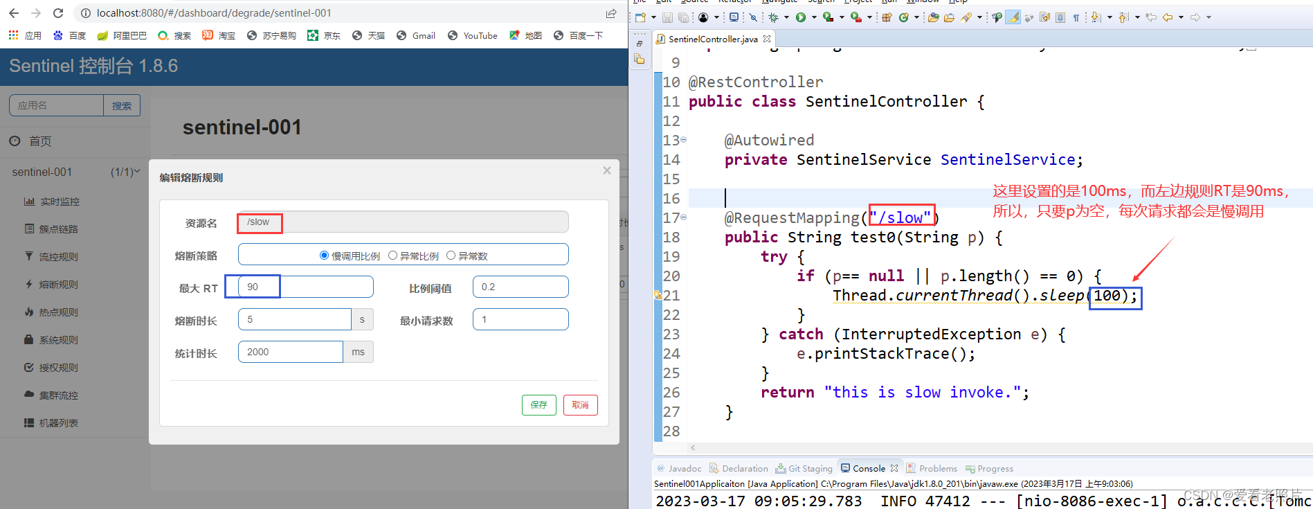Open the 淘宝 bookmark
The width and height of the screenshot is (1313, 509).
pyautogui.click(x=219, y=35)
